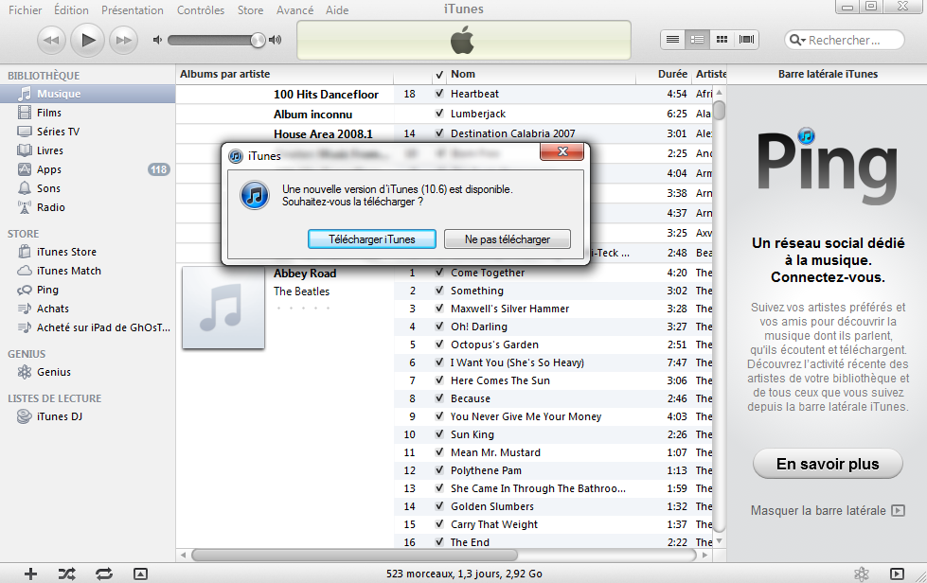927x583 pixels.
Task: Uncheck the Lumberjack track checkbox
Action: (x=439, y=114)
